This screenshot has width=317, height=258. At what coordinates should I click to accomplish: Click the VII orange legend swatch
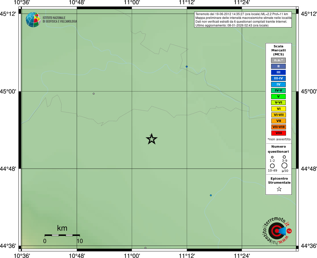pos(279,121)
